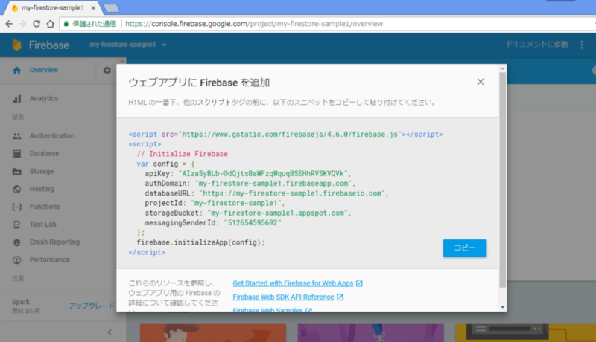The width and height of the screenshot is (596, 342).
Task: Click ドキュメントに移動 in the header
Action: tap(536, 45)
